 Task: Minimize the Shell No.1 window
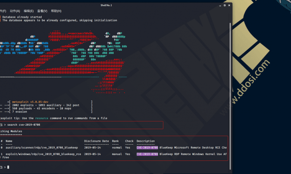tap(220, 5)
